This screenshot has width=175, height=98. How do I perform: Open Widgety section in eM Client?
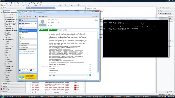click(13, 92)
